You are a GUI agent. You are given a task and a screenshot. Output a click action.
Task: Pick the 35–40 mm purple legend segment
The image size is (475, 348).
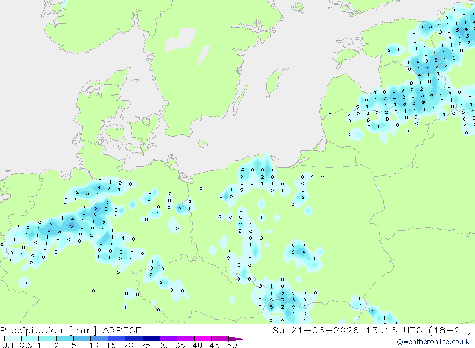186,339
